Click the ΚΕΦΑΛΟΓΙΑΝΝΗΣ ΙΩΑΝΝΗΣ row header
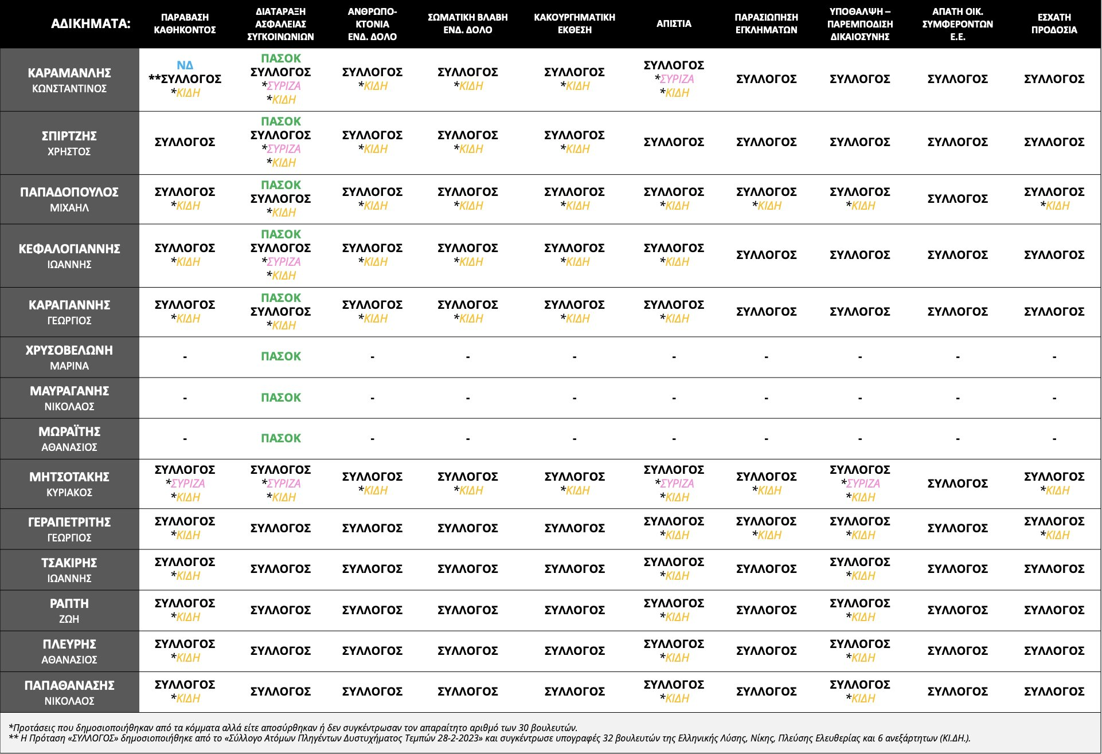1102x754 pixels. coord(69,256)
